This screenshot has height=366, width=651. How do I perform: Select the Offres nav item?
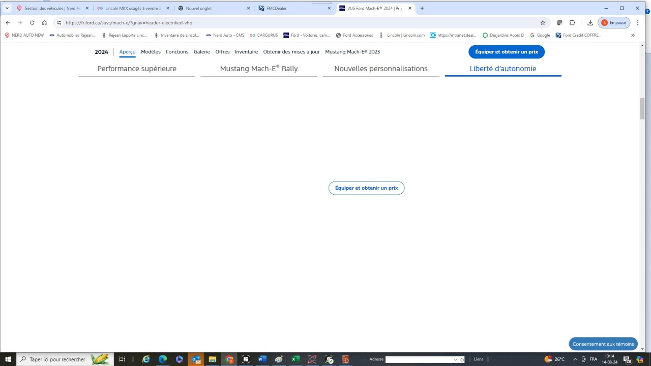(x=222, y=52)
